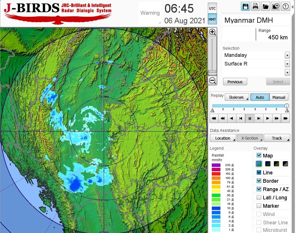
Task: Expand the Mandalay site dropdown
Action: tap(287, 55)
